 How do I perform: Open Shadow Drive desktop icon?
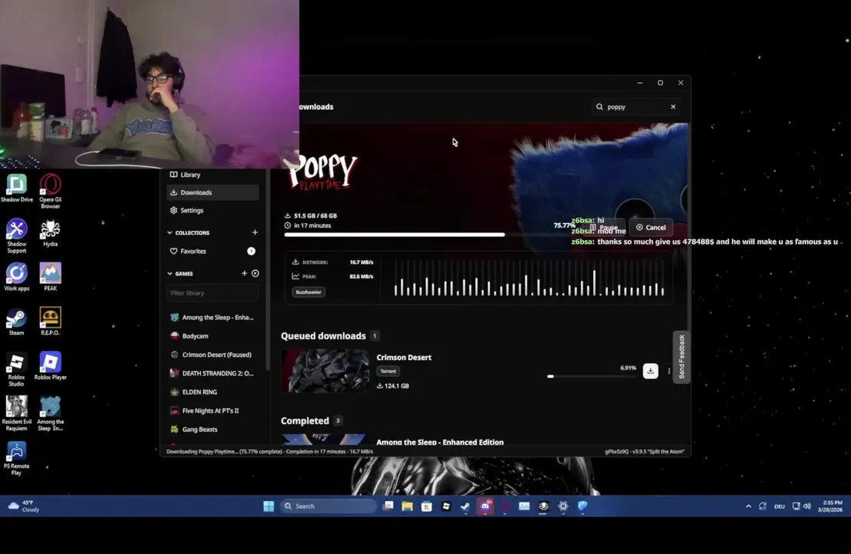[16, 189]
